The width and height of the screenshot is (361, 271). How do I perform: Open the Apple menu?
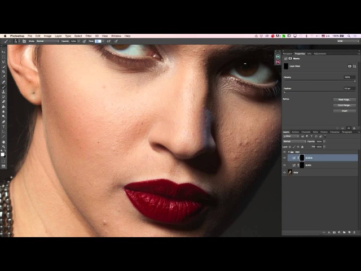[5, 36]
